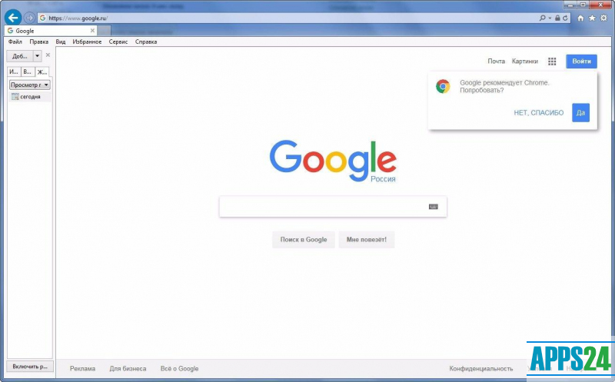This screenshot has height=382, width=615.
Task: Open the Просмотр history sort dropdown
Action: coord(30,85)
